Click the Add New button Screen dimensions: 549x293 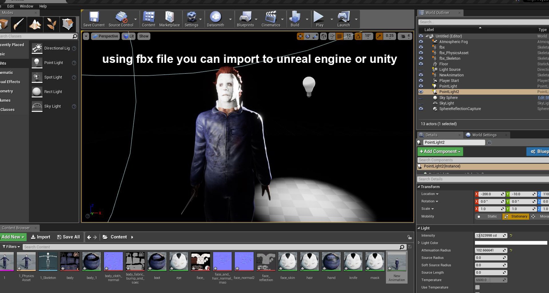(x=13, y=237)
